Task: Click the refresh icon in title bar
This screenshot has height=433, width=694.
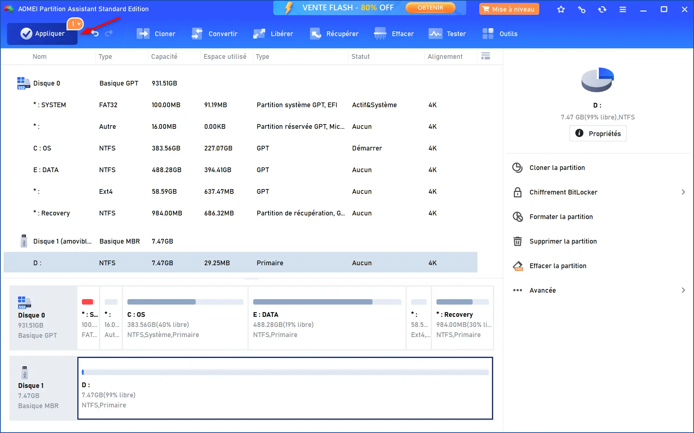Action: pos(602,9)
